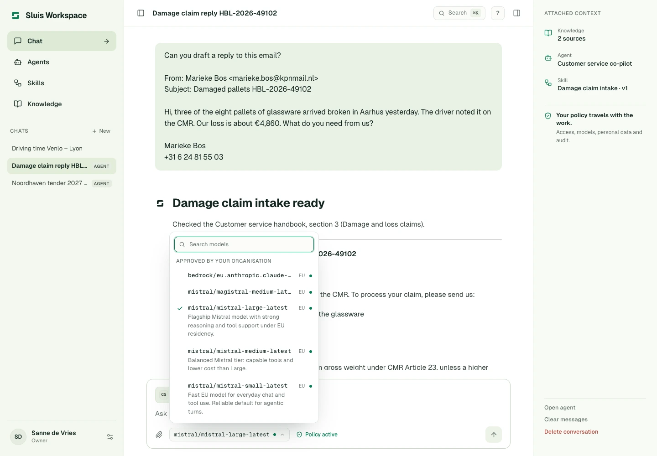Click the Policy active indicator
This screenshot has height=456, width=657.
click(x=317, y=435)
